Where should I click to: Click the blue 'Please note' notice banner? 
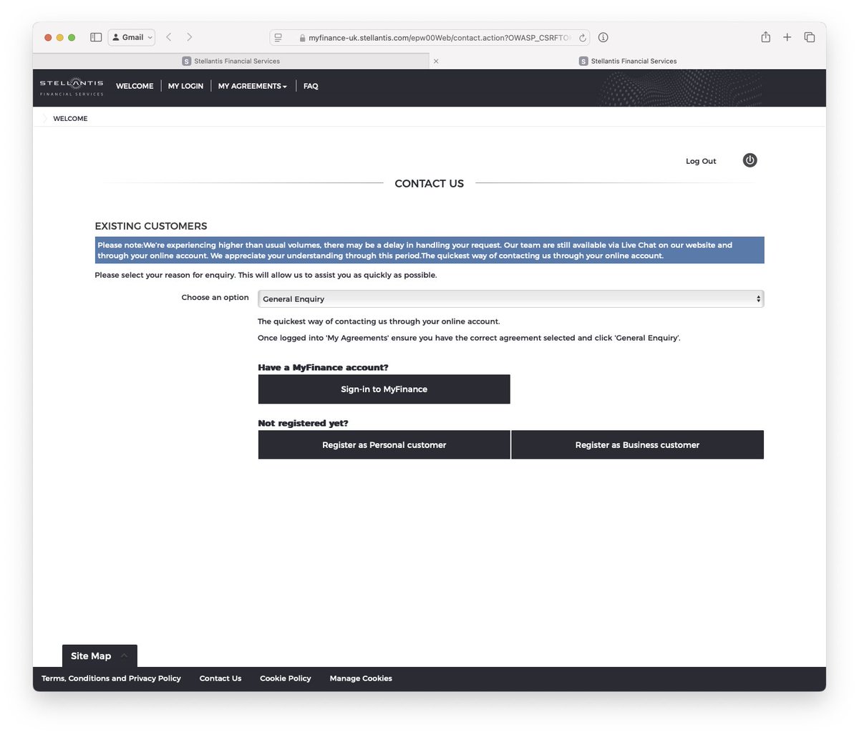pos(429,250)
